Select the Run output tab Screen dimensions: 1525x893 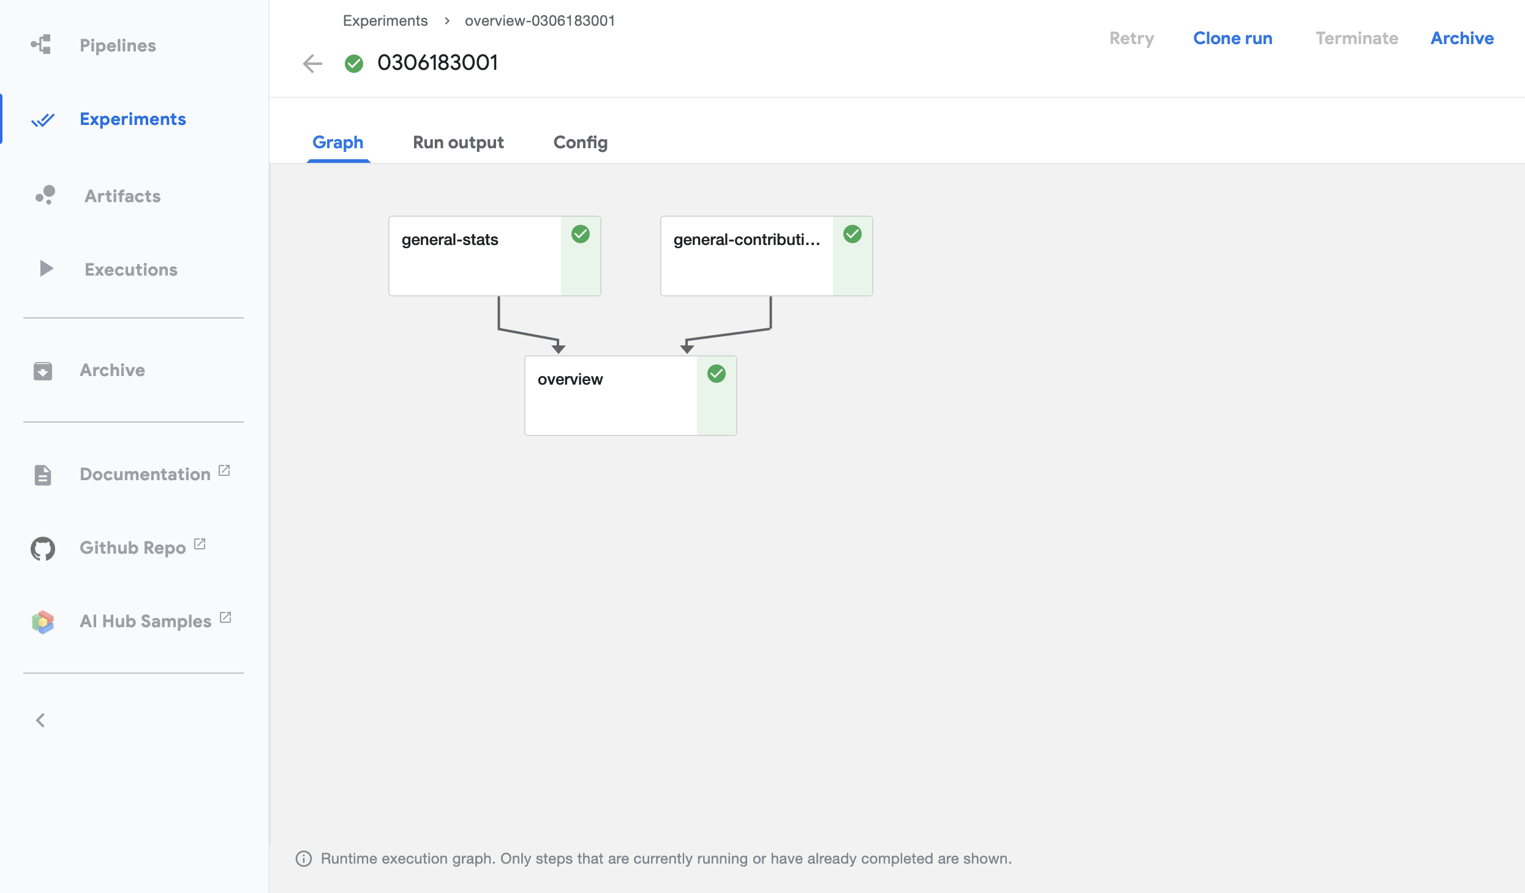[459, 141]
